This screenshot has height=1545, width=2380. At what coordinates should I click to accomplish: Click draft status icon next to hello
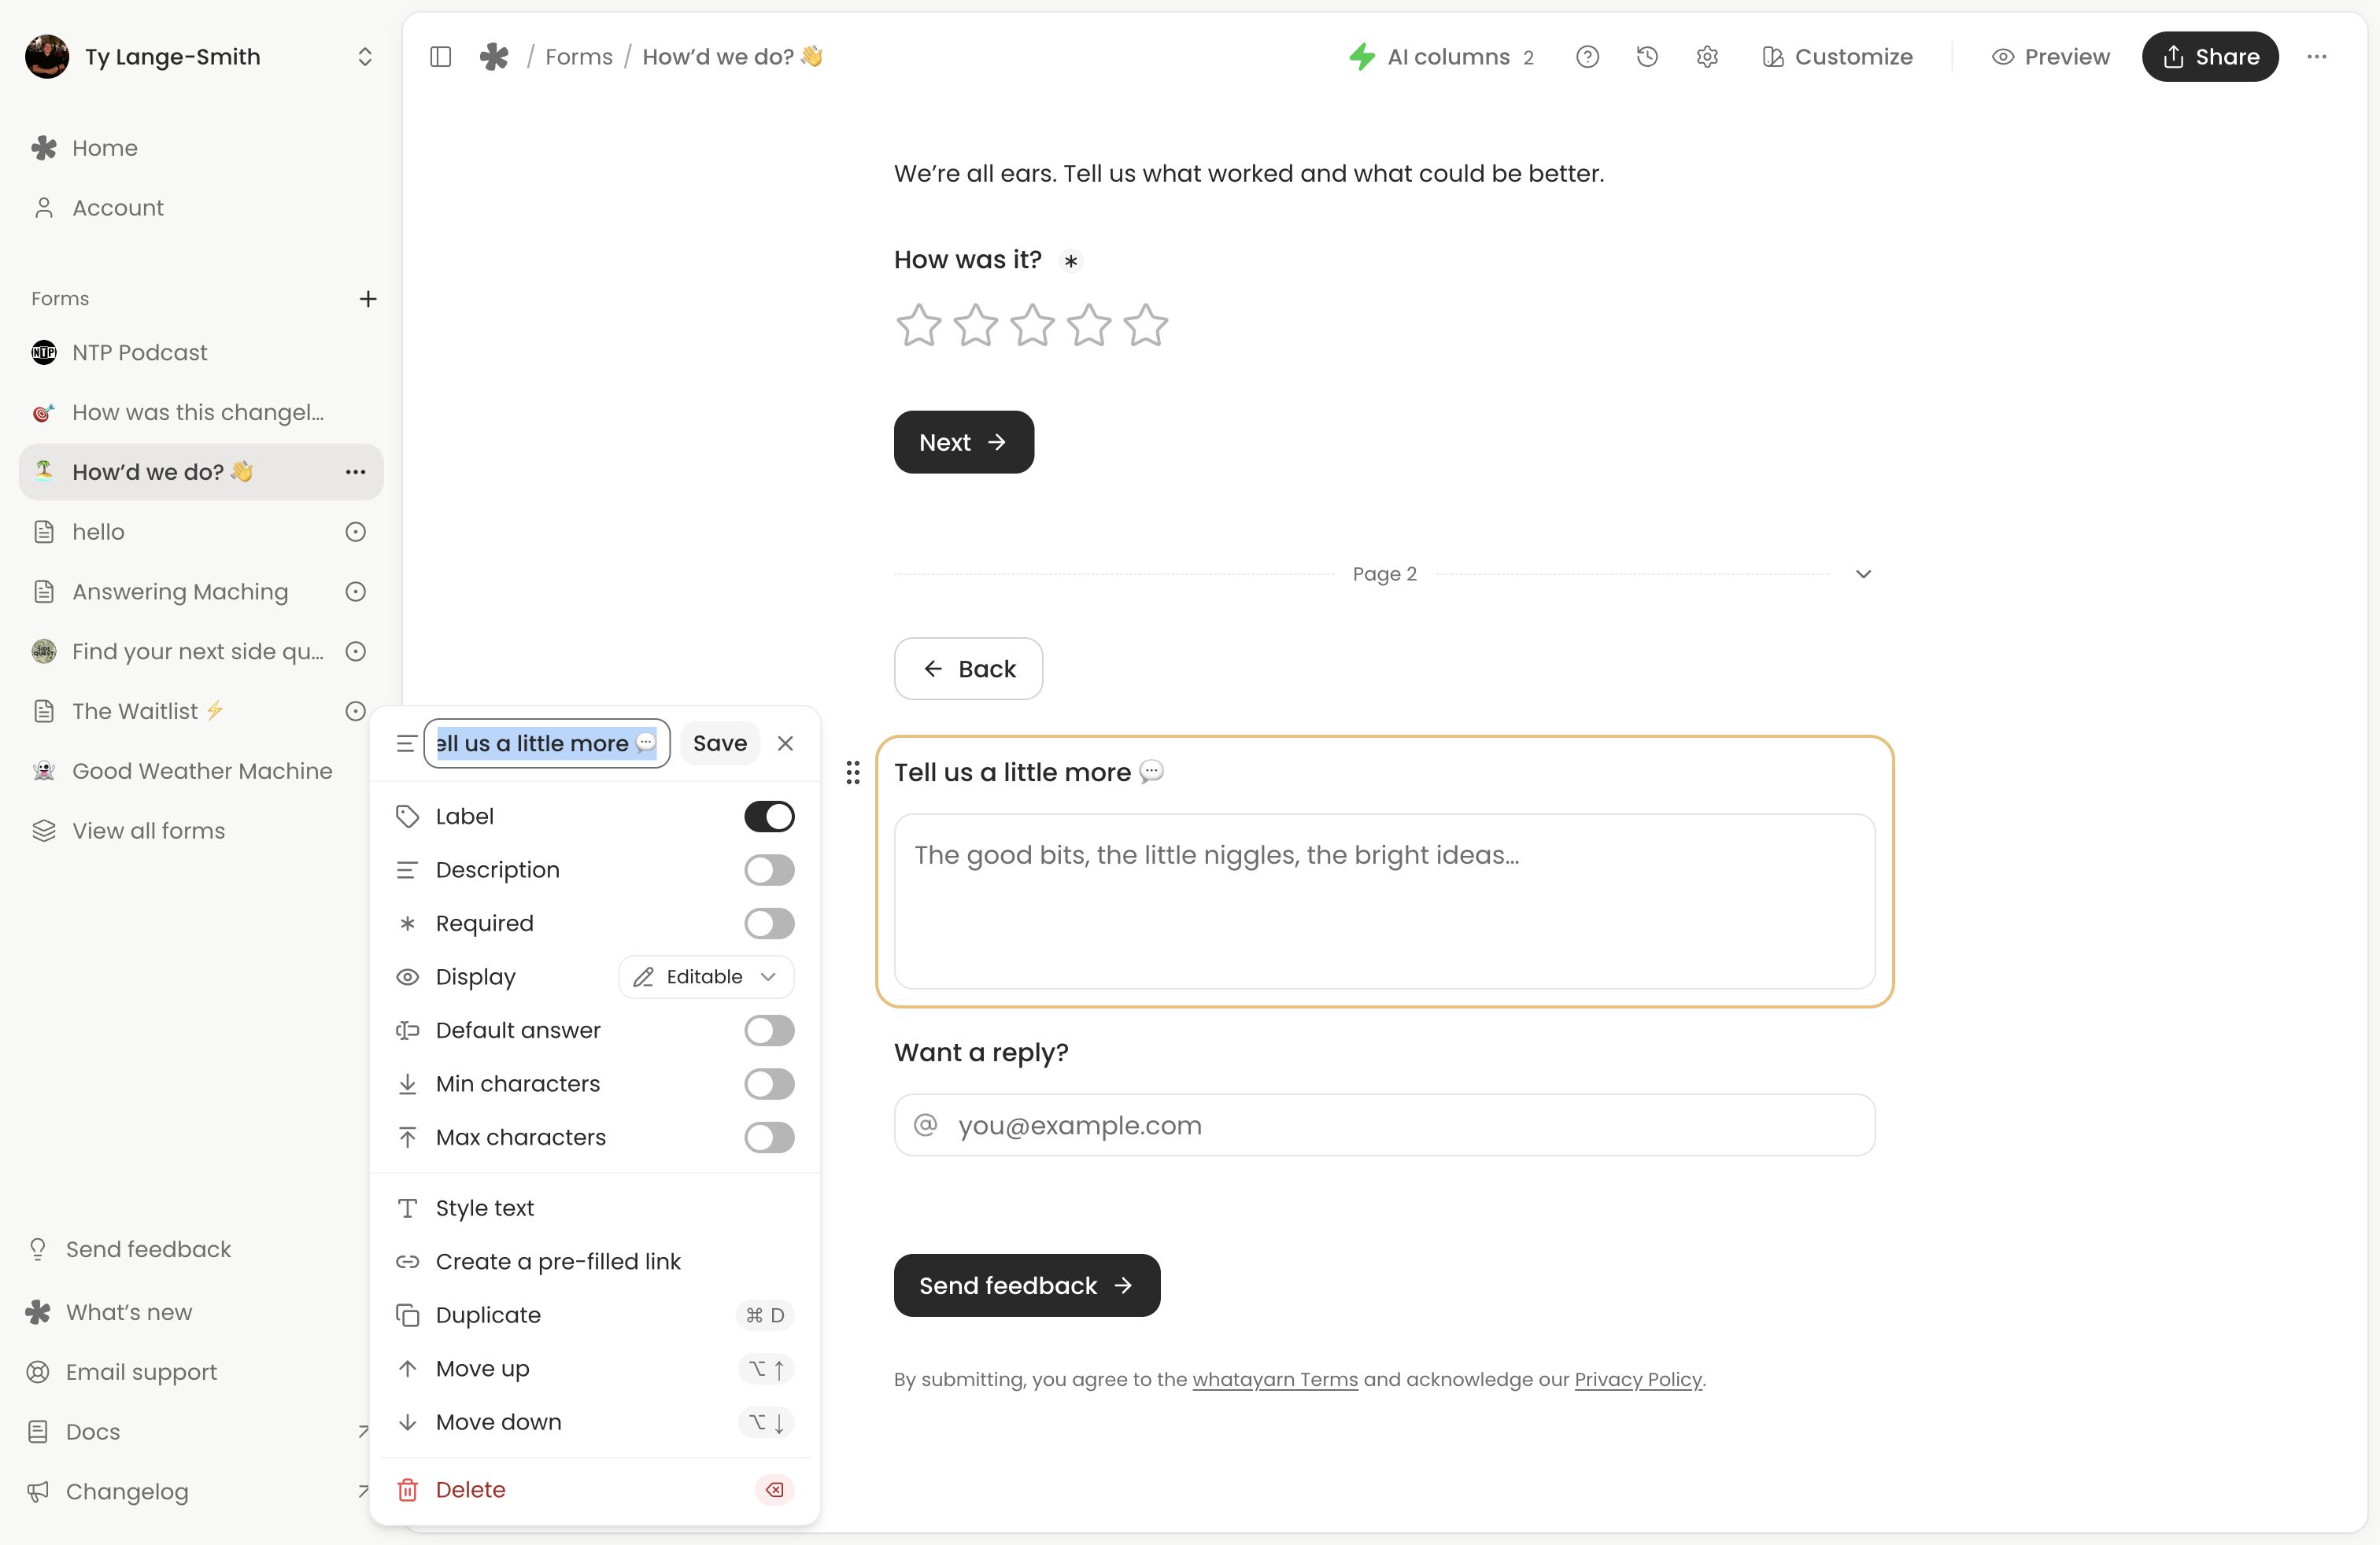click(355, 532)
